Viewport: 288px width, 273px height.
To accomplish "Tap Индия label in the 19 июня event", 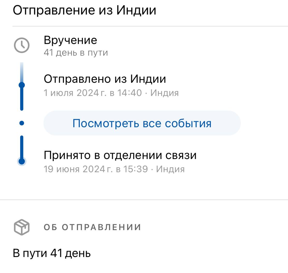I will [170, 169].
